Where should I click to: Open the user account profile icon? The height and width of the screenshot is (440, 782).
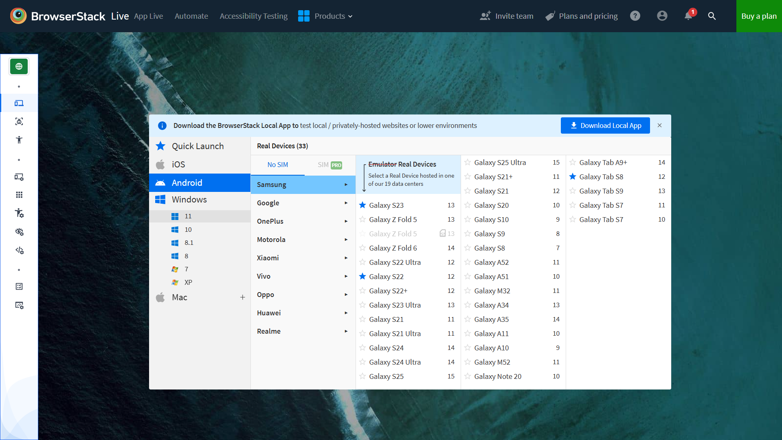662,16
